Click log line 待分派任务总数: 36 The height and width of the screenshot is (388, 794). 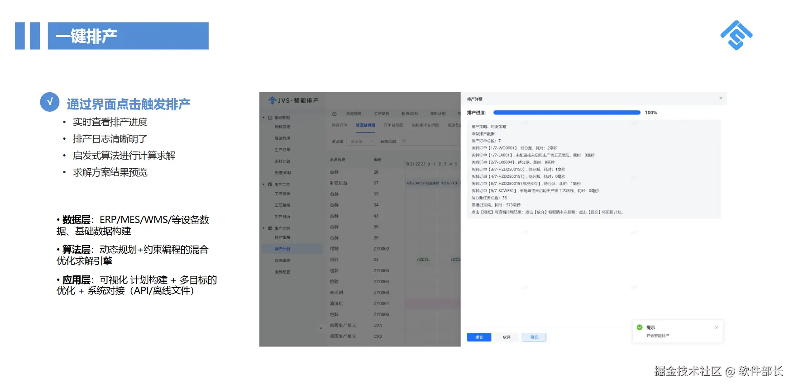pyautogui.click(x=489, y=198)
